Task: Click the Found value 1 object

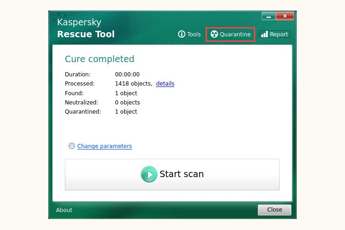Action: pyautogui.click(x=126, y=93)
